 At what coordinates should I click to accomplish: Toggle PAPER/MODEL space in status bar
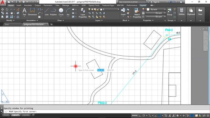click(x=135, y=115)
